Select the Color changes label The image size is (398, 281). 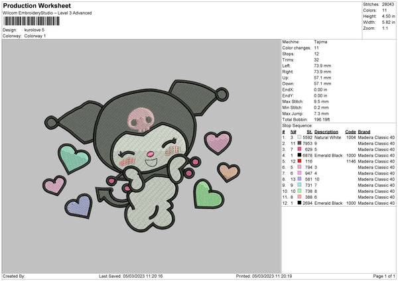[297, 48]
